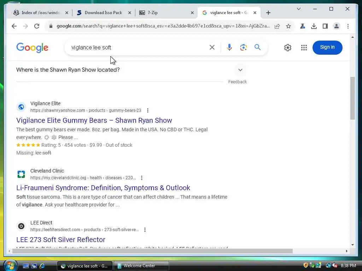Open the Windows Start orb
This screenshot has width=362, height=271.
10,265
